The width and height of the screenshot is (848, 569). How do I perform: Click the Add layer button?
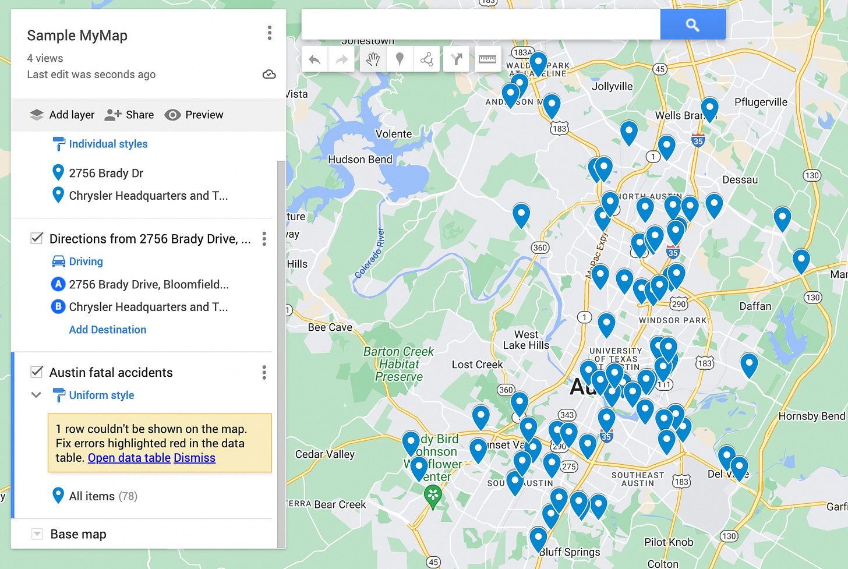pos(62,115)
